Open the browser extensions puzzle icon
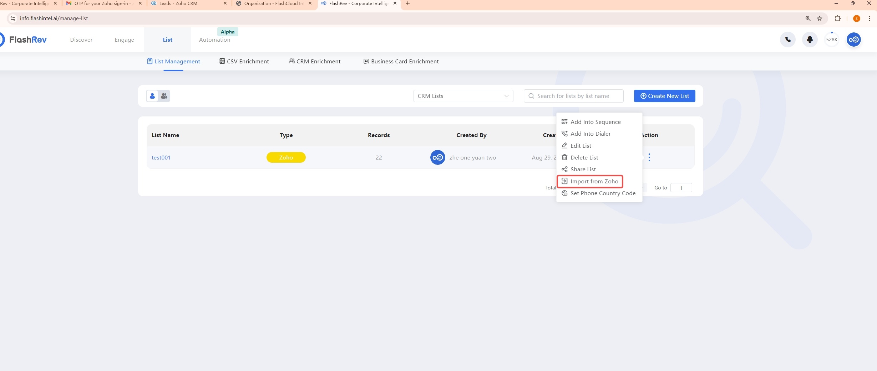 838,19
